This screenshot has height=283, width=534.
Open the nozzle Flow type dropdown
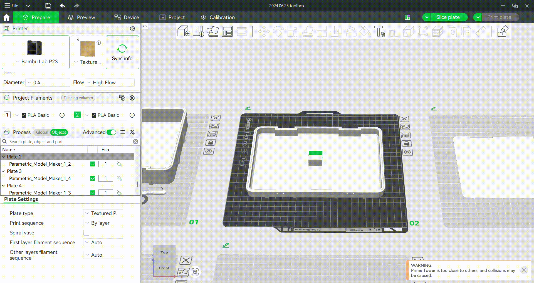tap(110, 83)
